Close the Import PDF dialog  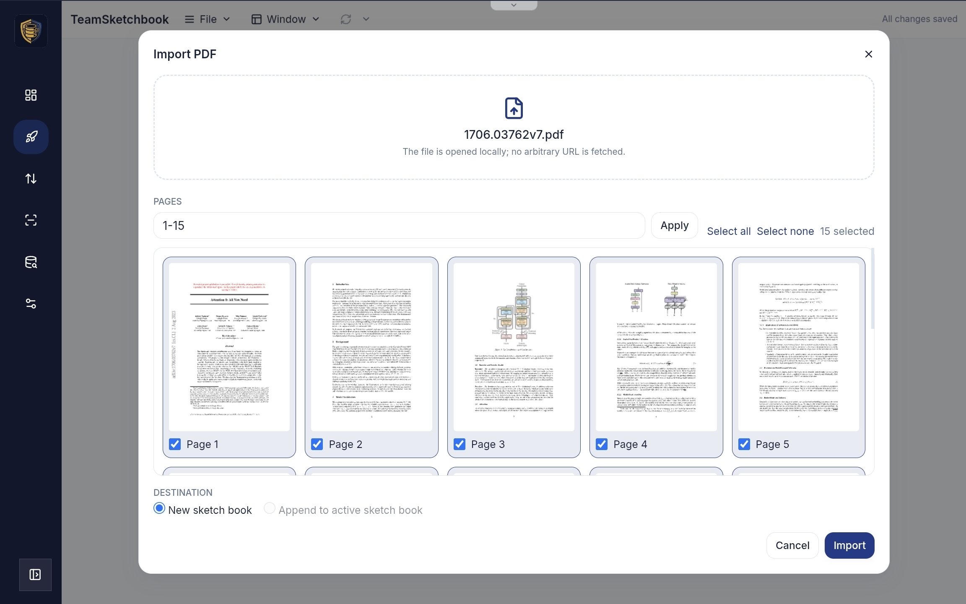(x=869, y=54)
